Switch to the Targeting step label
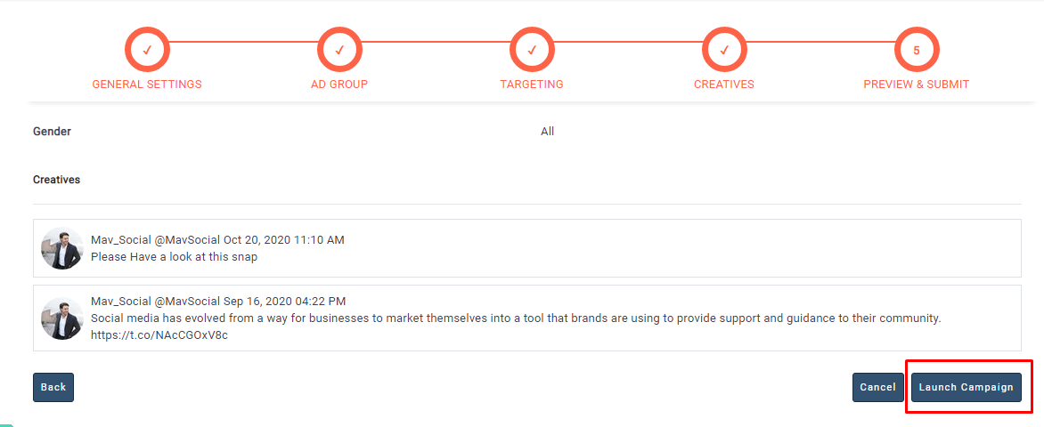1044x427 pixels. [532, 85]
